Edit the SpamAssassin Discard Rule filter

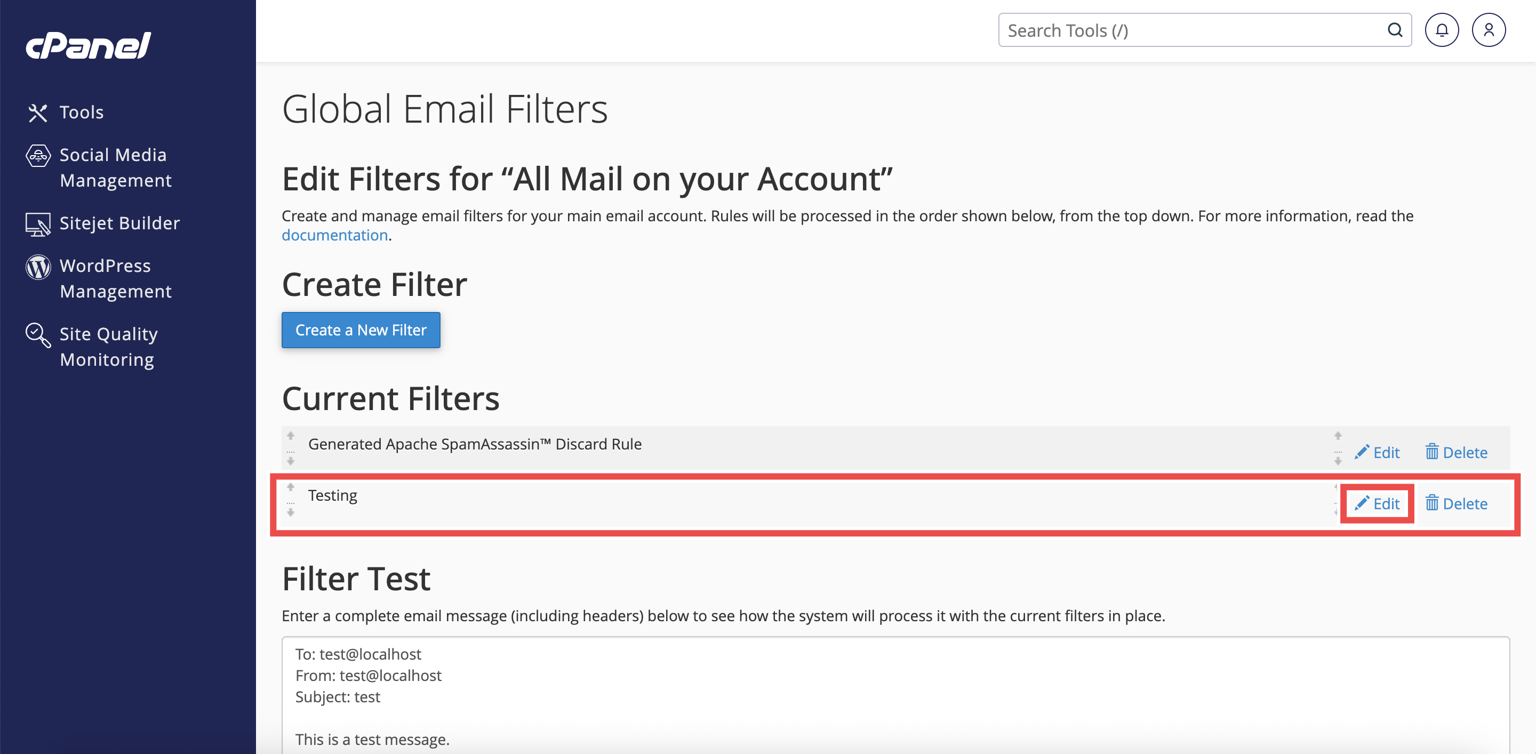point(1377,452)
